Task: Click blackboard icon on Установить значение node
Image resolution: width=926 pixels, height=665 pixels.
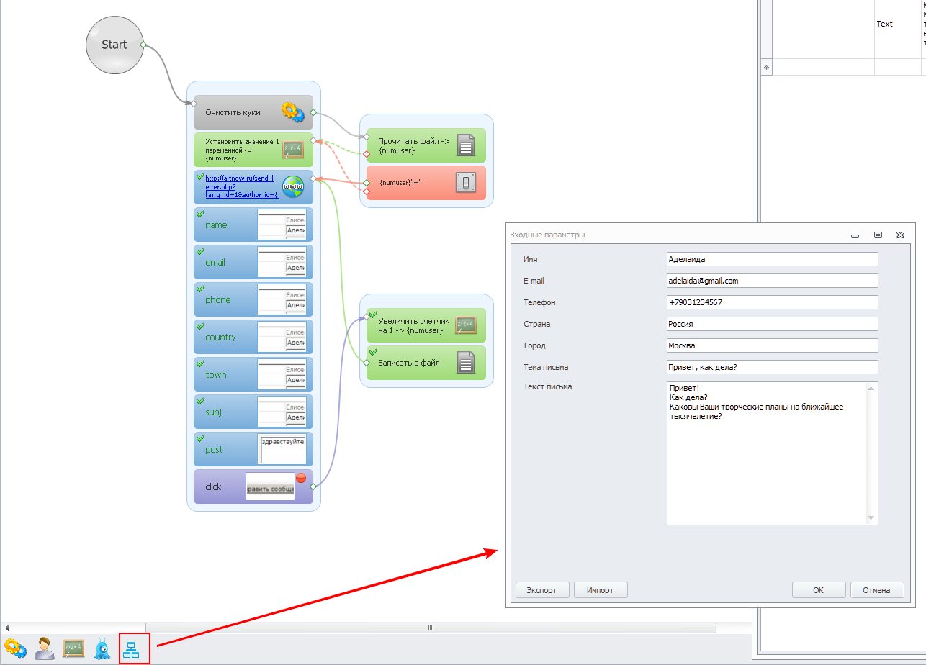Action: [292, 150]
